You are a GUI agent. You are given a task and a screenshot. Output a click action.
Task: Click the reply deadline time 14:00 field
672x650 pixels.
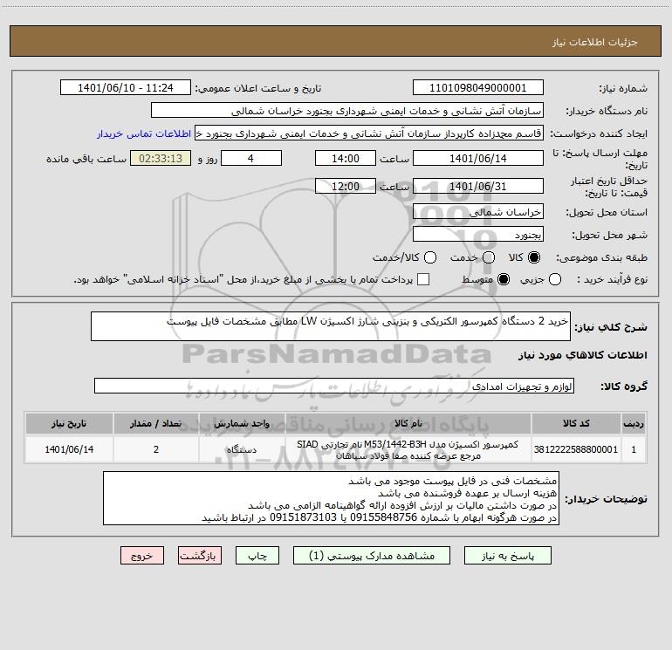pos(346,158)
